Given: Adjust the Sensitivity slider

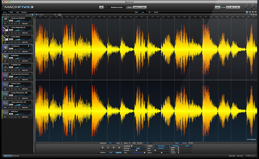Looking at the screenshot, I should pyautogui.click(x=135, y=146).
